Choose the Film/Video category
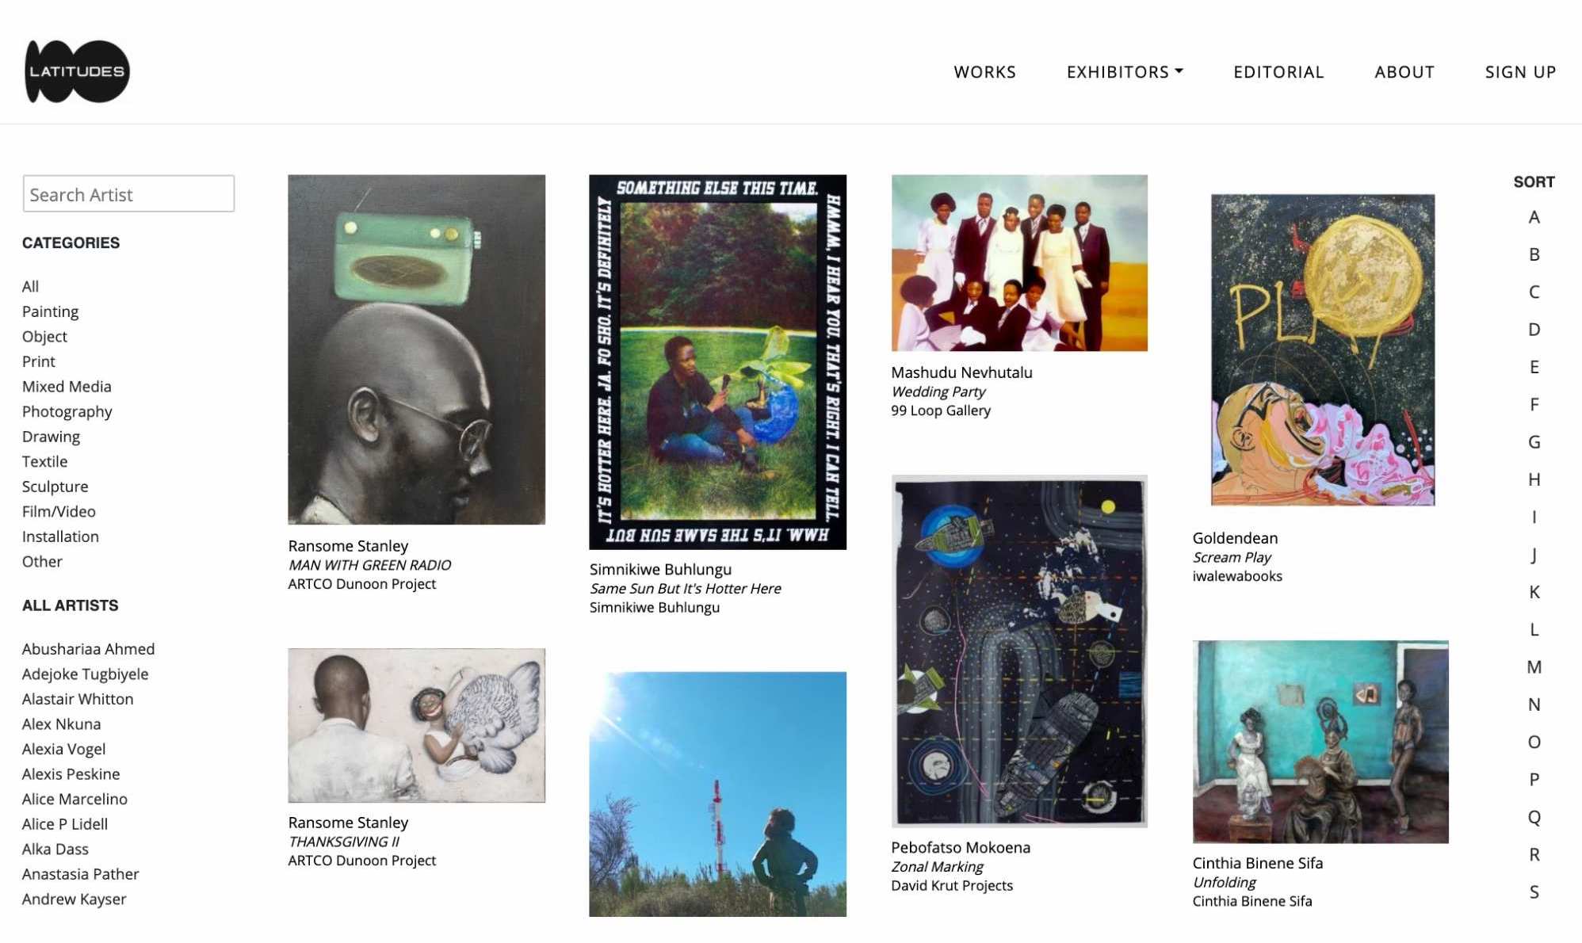 59,512
